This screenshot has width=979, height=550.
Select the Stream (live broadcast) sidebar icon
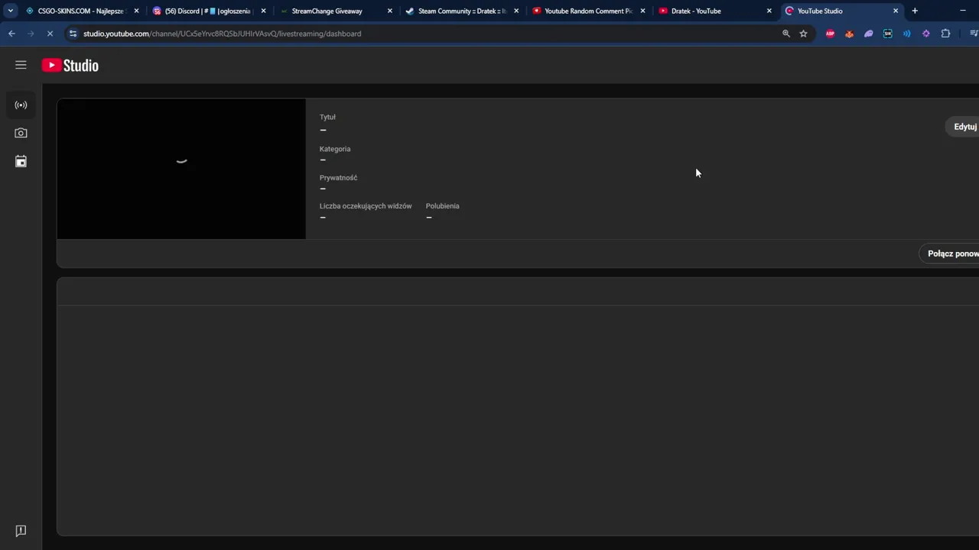click(x=21, y=105)
